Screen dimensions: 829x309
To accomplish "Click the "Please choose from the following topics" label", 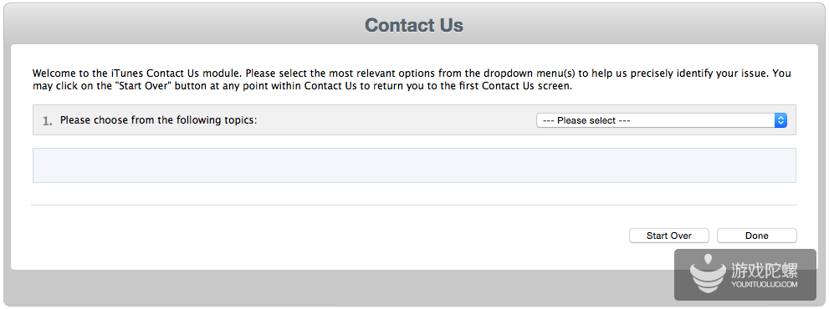I will (158, 120).
